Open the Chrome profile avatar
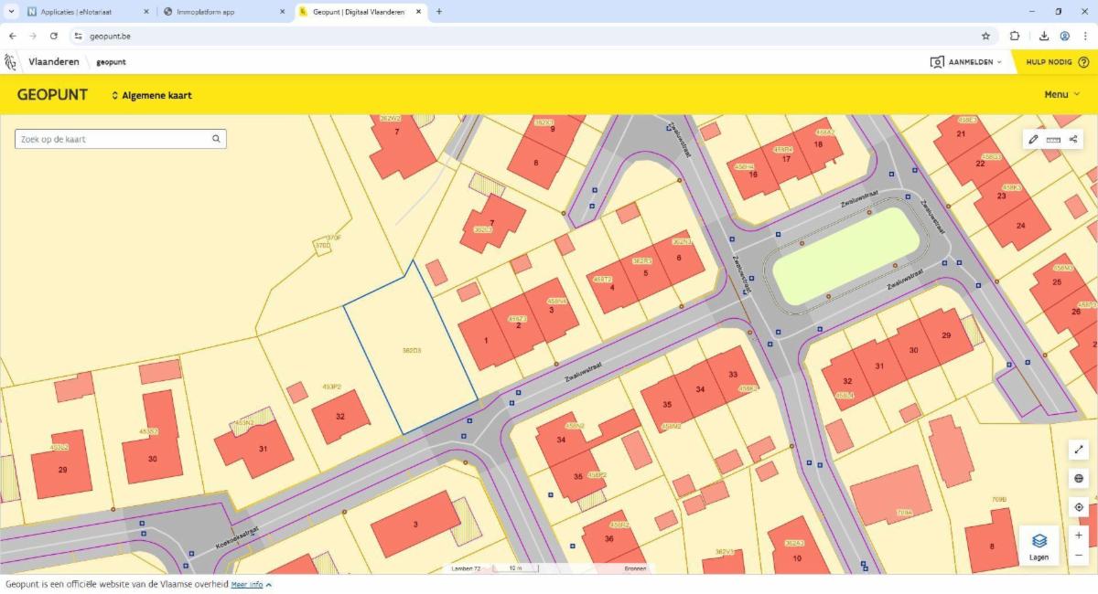1098x594 pixels. [x=1065, y=36]
